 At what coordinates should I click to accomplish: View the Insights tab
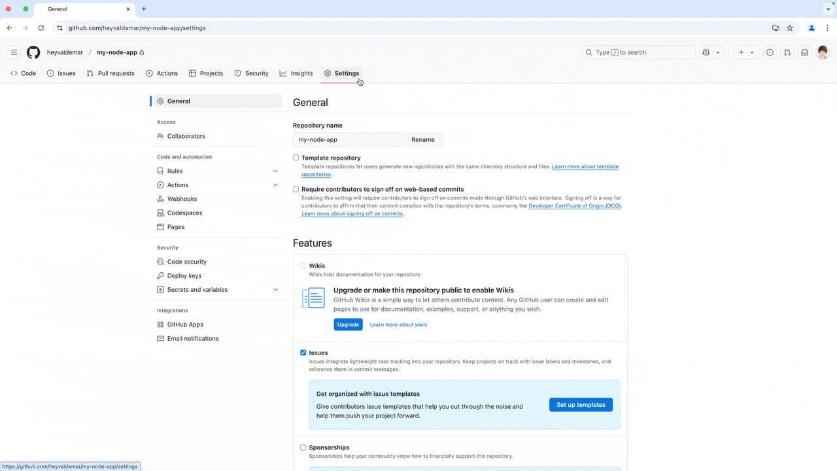(x=296, y=73)
